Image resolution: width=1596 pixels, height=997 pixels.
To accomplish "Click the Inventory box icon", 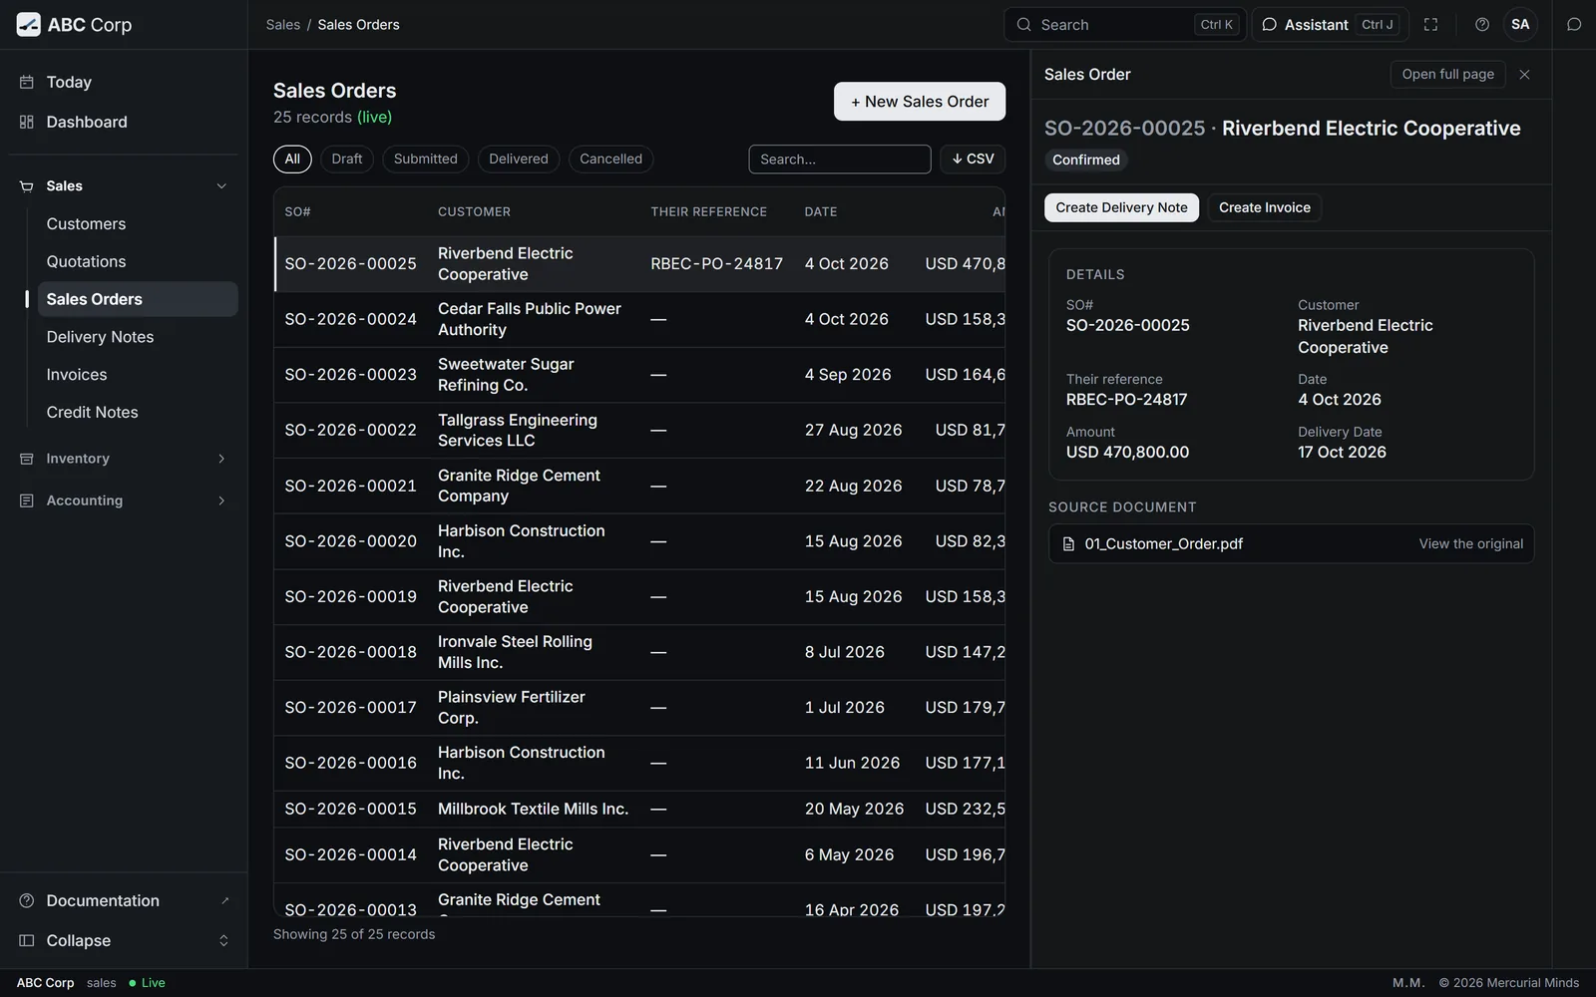I will click(27, 459).
